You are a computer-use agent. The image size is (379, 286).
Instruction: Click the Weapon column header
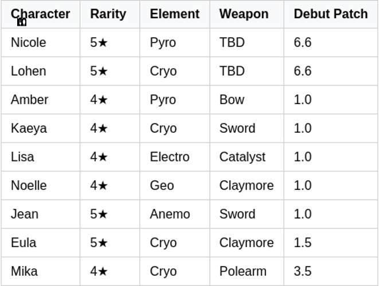click(x=244, y=14)
